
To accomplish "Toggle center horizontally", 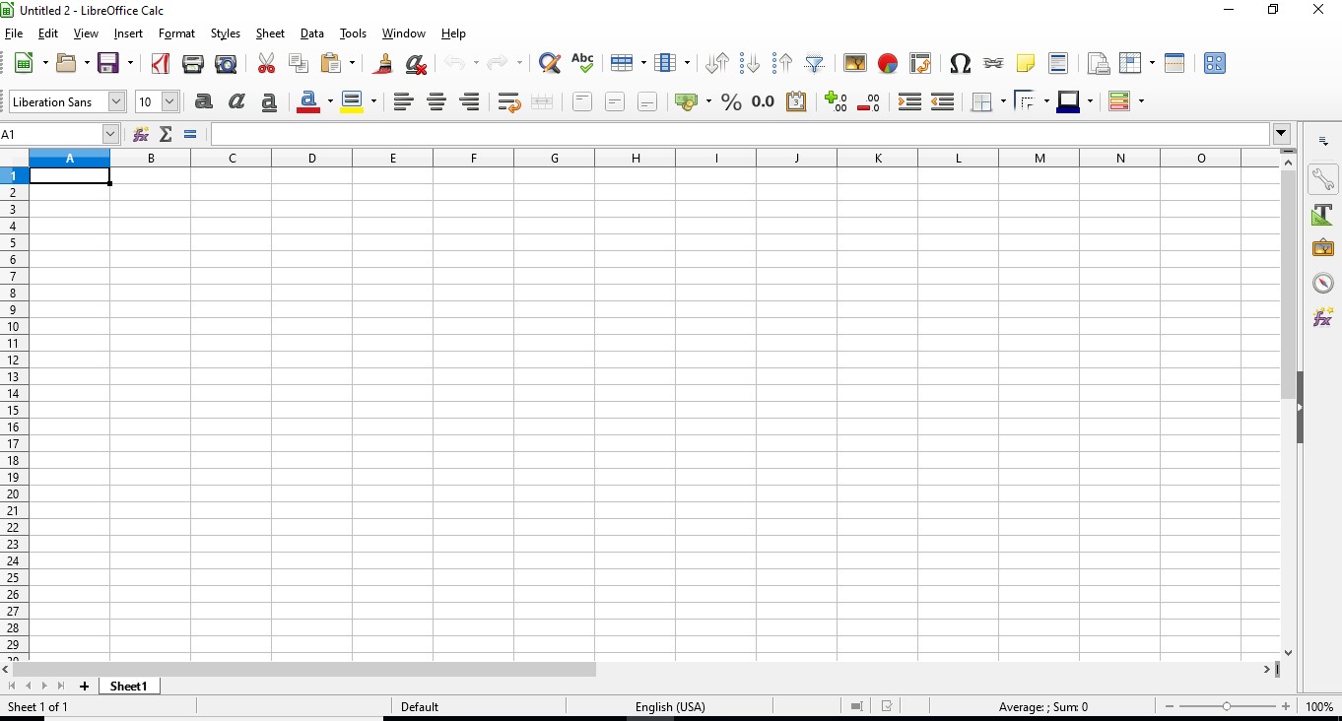I will click(x=436, y=101).
